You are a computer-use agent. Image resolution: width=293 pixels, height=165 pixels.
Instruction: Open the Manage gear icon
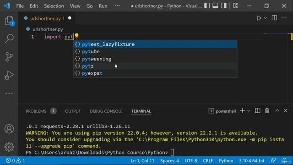(9, 147)
